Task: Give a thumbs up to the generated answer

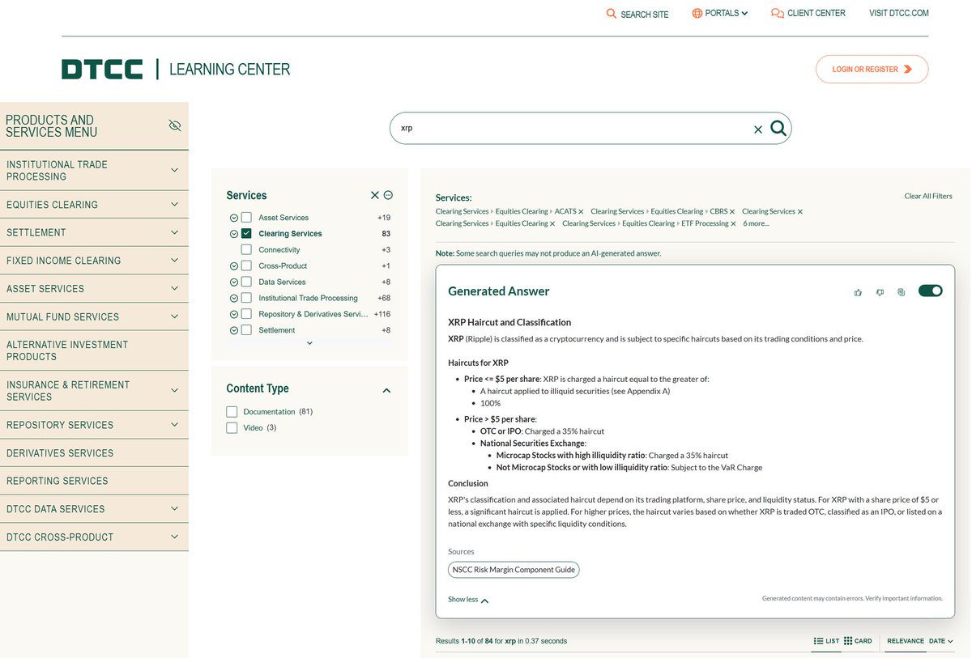Action: pos(858,292)
